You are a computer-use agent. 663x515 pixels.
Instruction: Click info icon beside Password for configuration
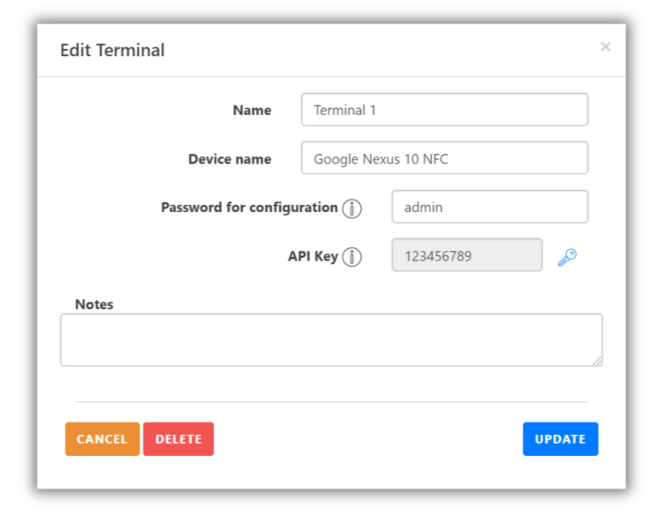click(x=352, y=208)
